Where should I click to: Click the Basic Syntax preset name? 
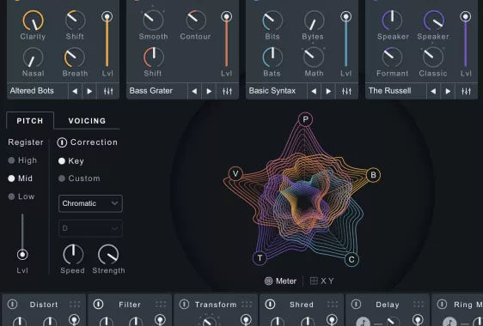click(x=272, y=91)
